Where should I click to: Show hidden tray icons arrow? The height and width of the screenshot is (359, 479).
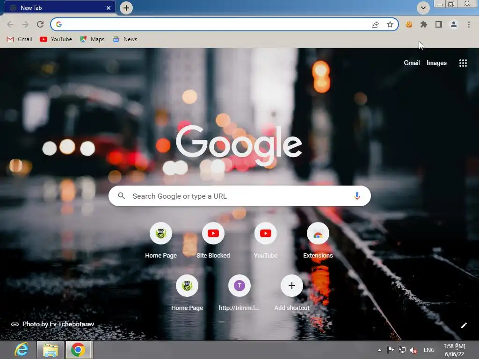(x=379, y=350)
